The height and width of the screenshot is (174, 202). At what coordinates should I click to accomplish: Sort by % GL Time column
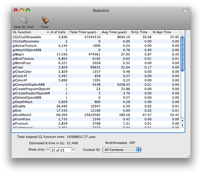pos(142,32)
